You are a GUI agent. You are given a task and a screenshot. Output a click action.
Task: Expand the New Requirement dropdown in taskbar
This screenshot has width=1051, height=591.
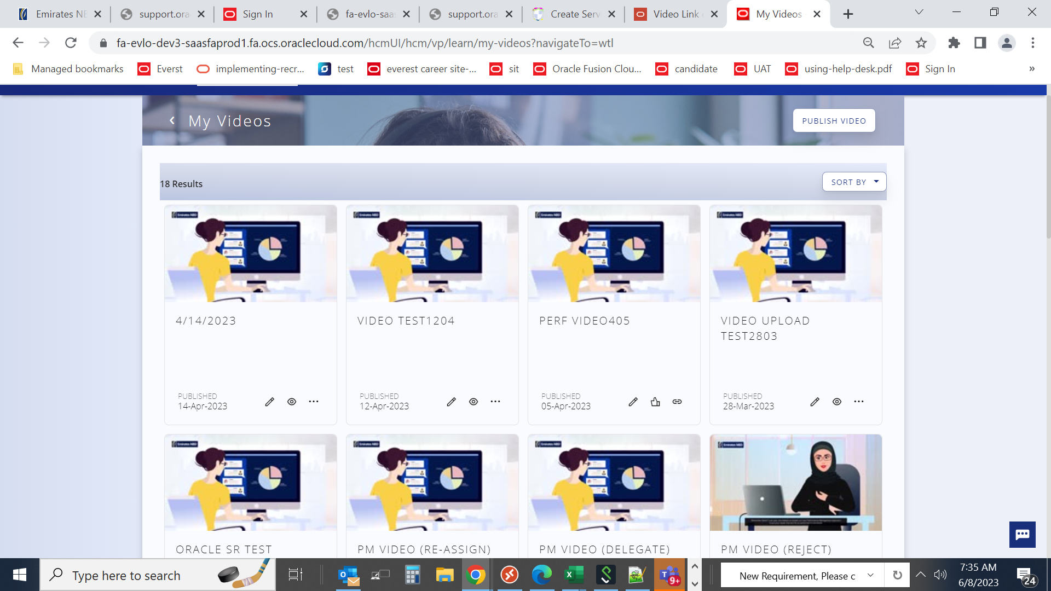869,575
